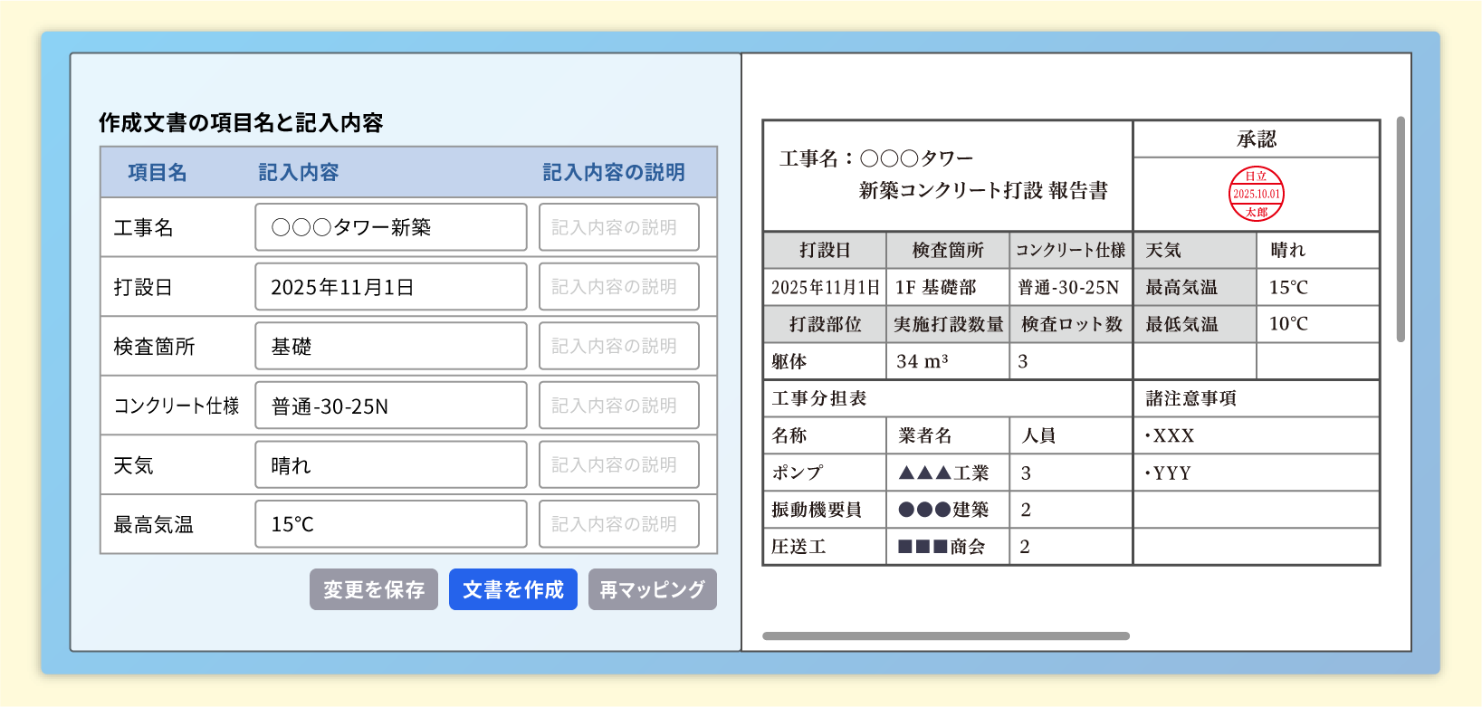Click the ▲▲▲工業 cell in the preview
The image size is (1482, 707).
pyautogui.click(x=948, y=473)
